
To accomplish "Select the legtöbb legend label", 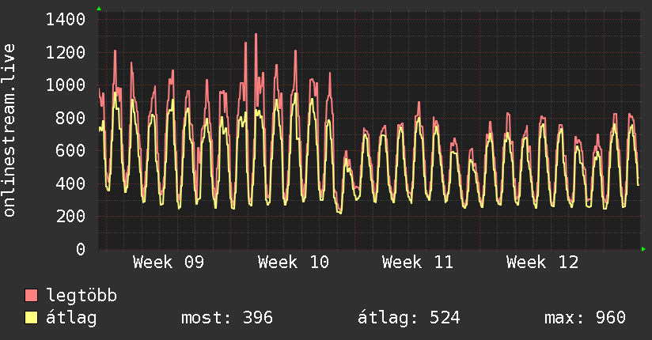I will (81, 295).
